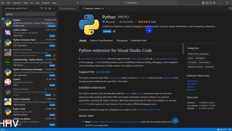Toggle secondary side bar layout icon

(x=211, y=3)
